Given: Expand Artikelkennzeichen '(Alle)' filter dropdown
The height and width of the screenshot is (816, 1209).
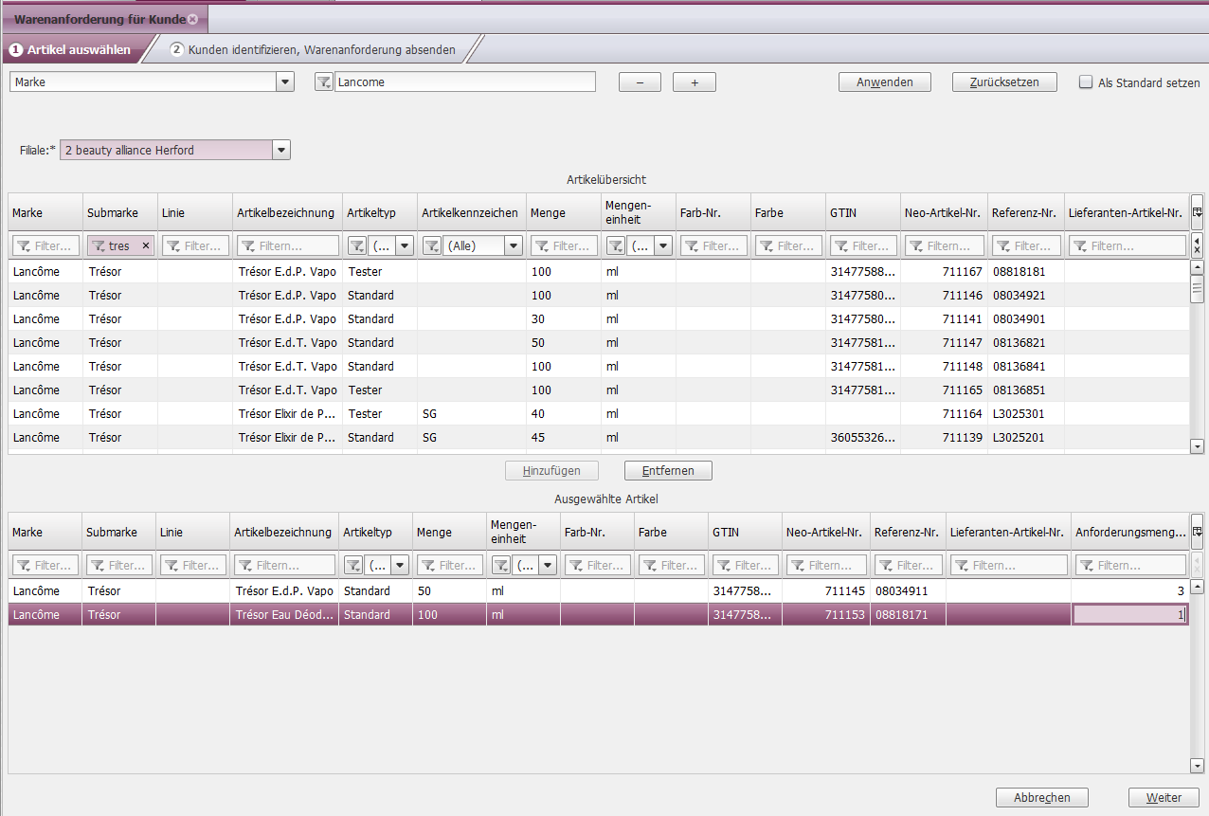Looking at the screenshot, I should (514, 246).
